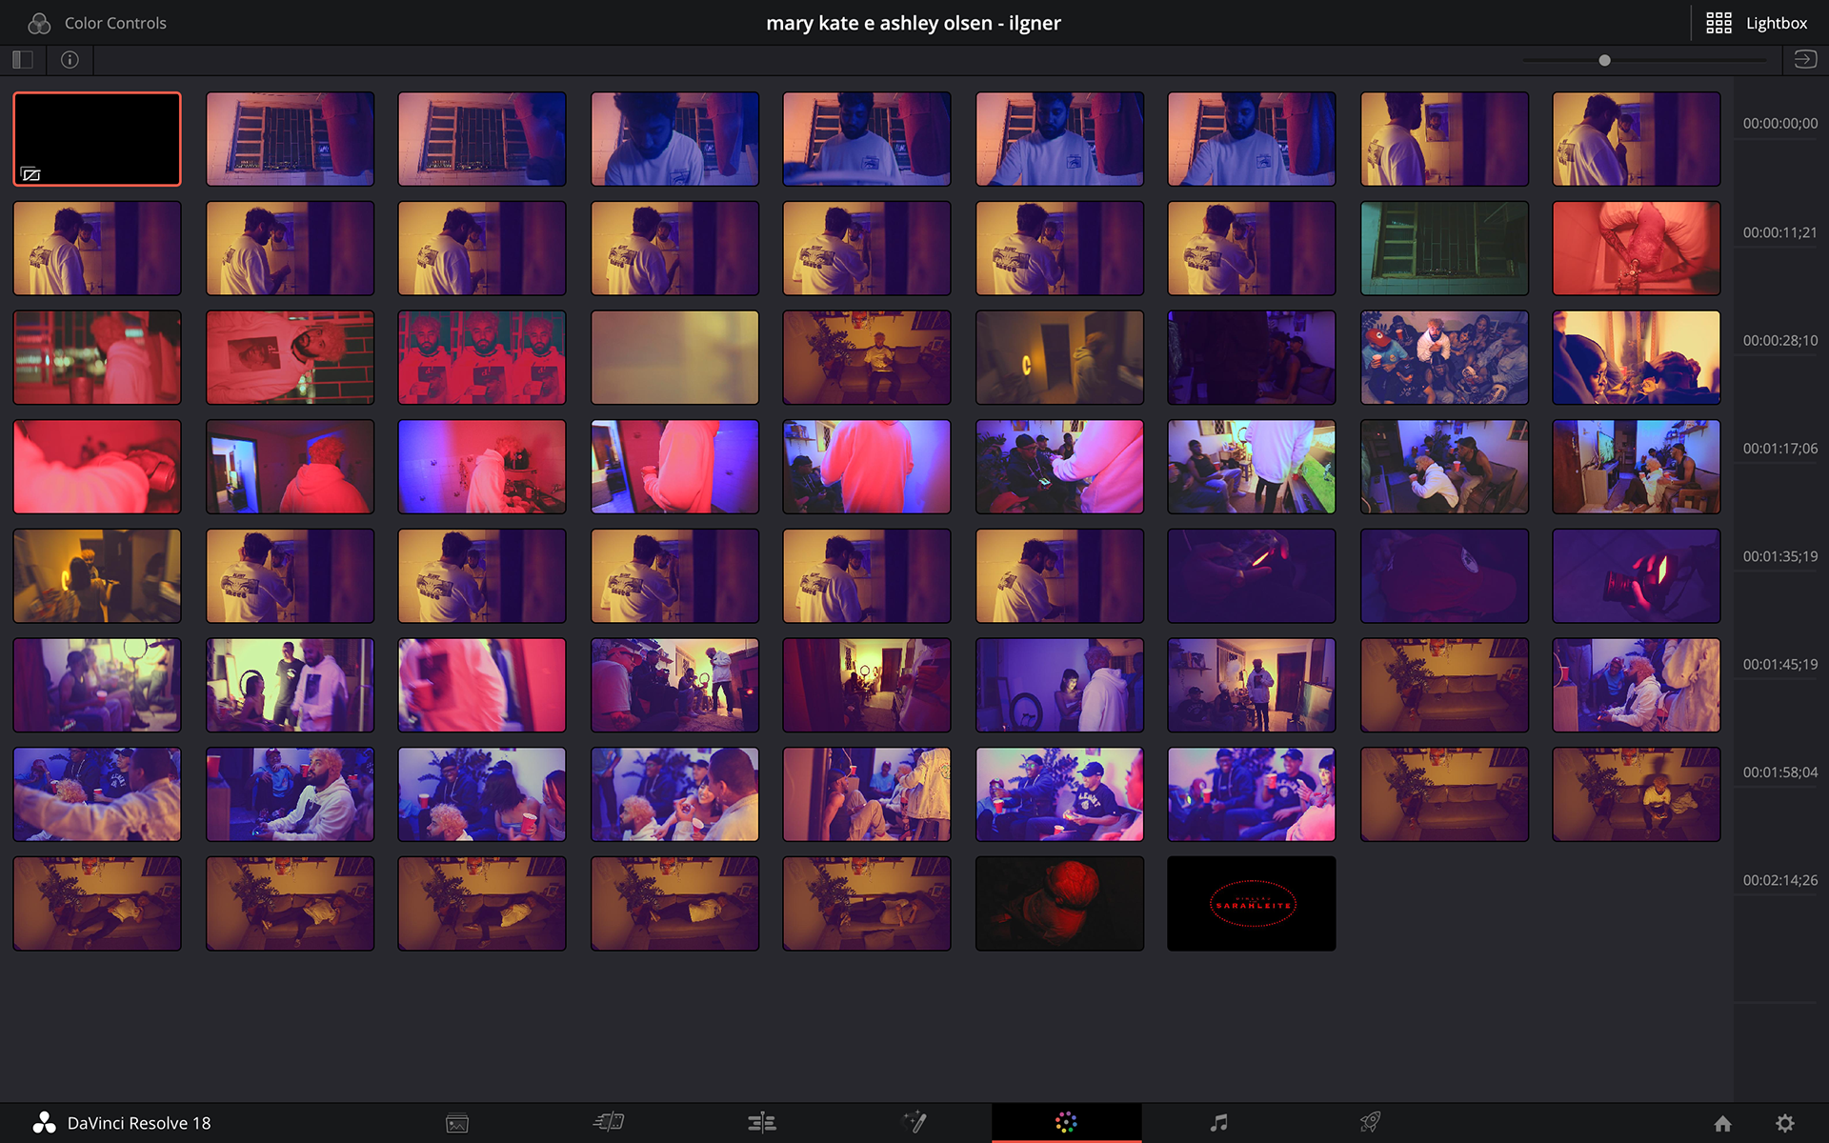The image size is (1829, 1143).
Task: Open the Cut page
Action: [609, 1123]
